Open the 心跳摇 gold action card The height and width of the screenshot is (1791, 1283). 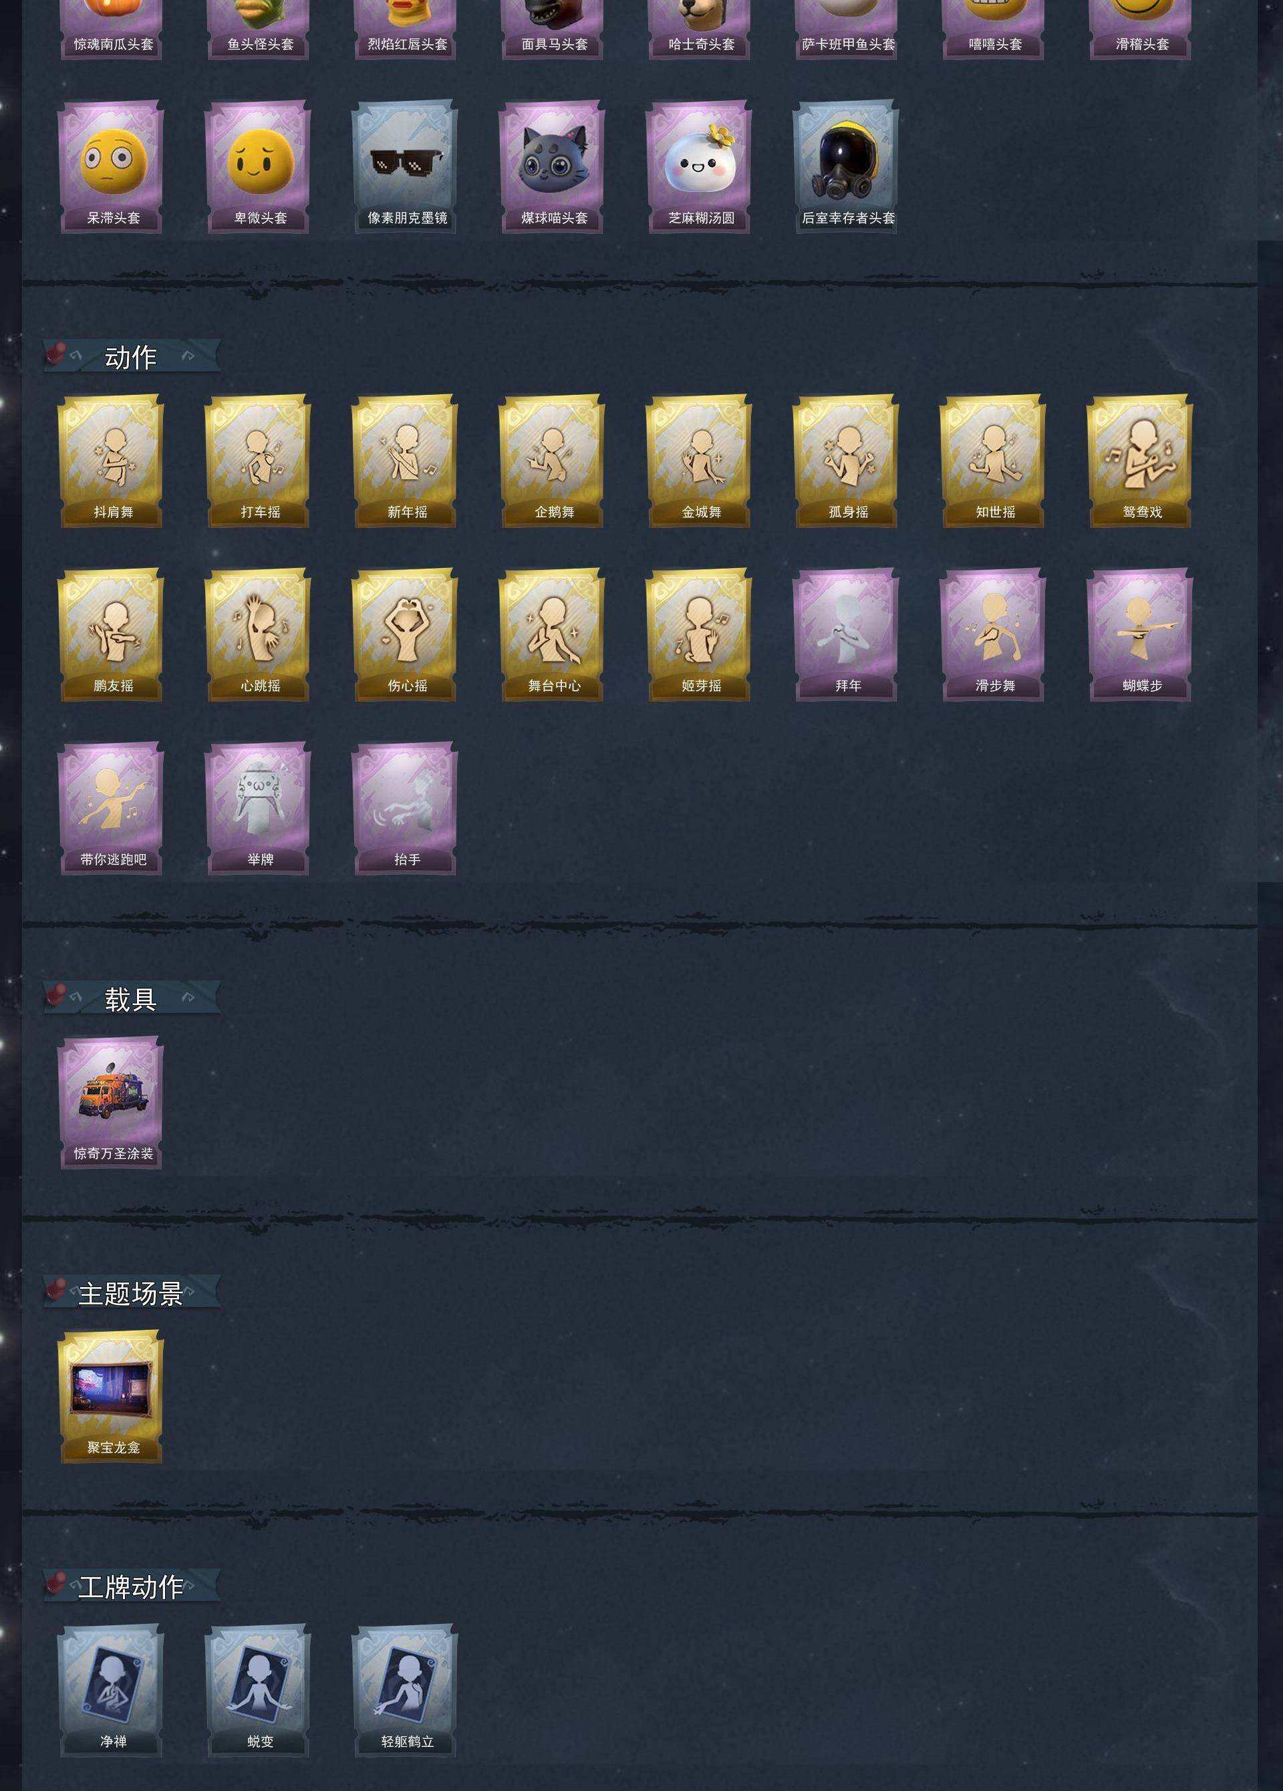tap(257, 635)
